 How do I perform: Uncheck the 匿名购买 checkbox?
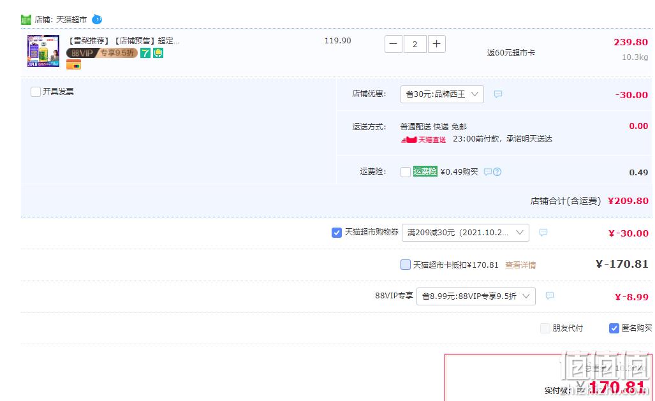[x=614, y=328]
